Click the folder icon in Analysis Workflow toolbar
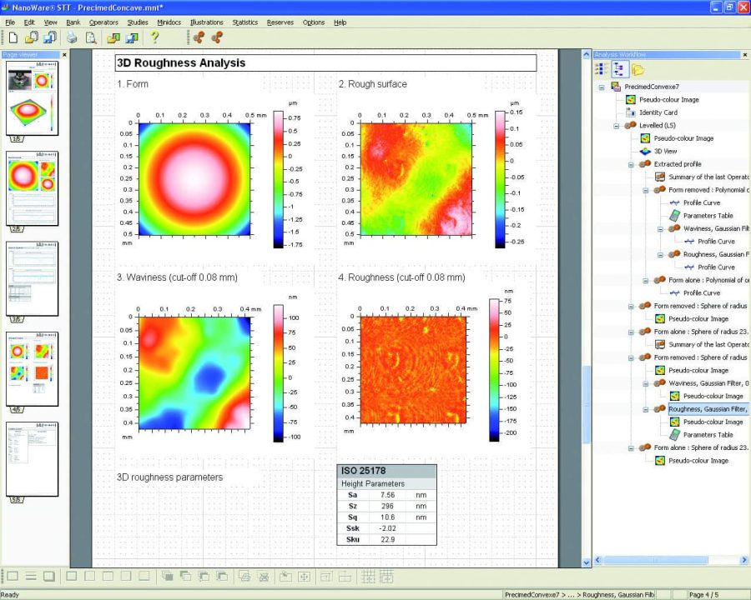The width and height of the screenshot is (751, 600). (638, 69)
